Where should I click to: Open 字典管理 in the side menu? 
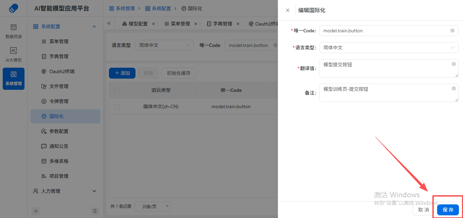point(65,56)
